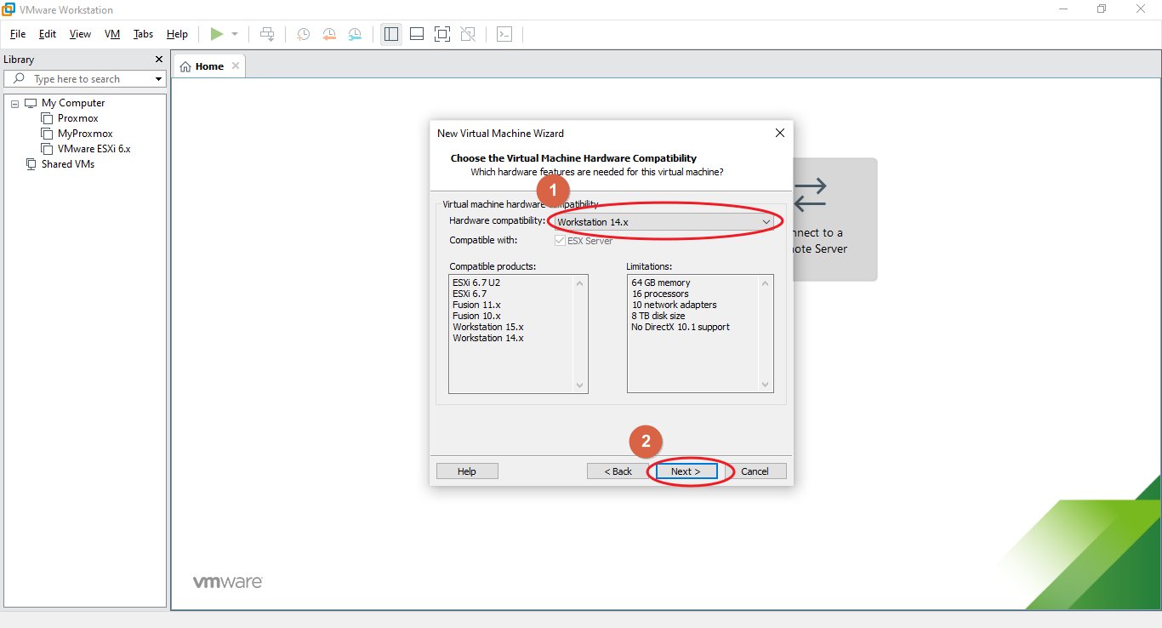Open the File menu
1162x628 pixels.
[x=18, y=34]
